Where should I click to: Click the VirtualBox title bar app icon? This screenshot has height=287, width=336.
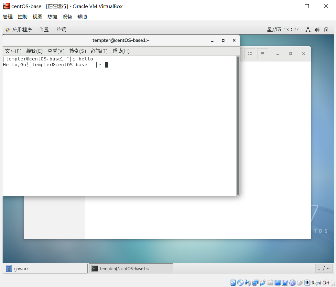pyautogui.click(x=6, y=6)
